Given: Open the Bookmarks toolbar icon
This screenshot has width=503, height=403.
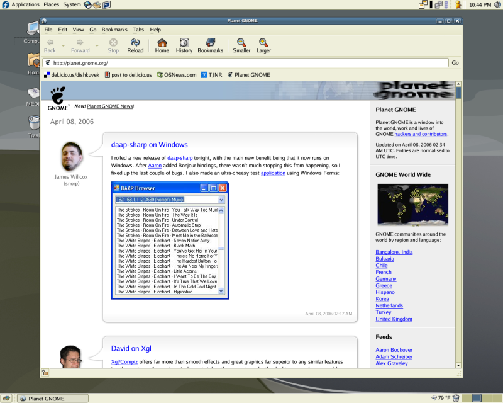Looking at the screenshot, I should tap(211, 42).
